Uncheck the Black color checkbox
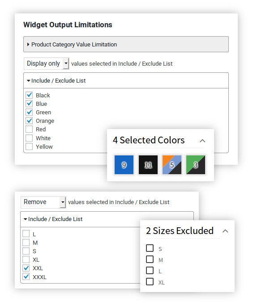The height and width of the screenshot is (305, 253). [29, 95]
